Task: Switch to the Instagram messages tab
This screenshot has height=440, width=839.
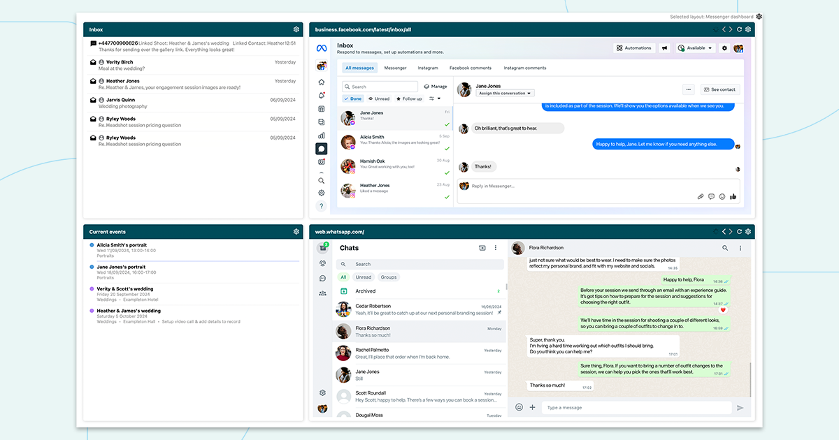Action: tap(428, 68)
